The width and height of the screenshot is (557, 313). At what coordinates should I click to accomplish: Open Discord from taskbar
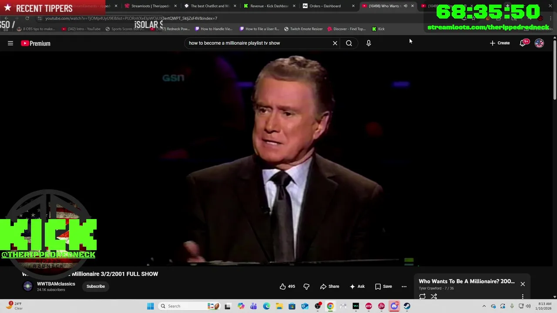(394, 306)
